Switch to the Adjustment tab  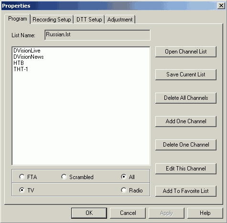point(120,20)
